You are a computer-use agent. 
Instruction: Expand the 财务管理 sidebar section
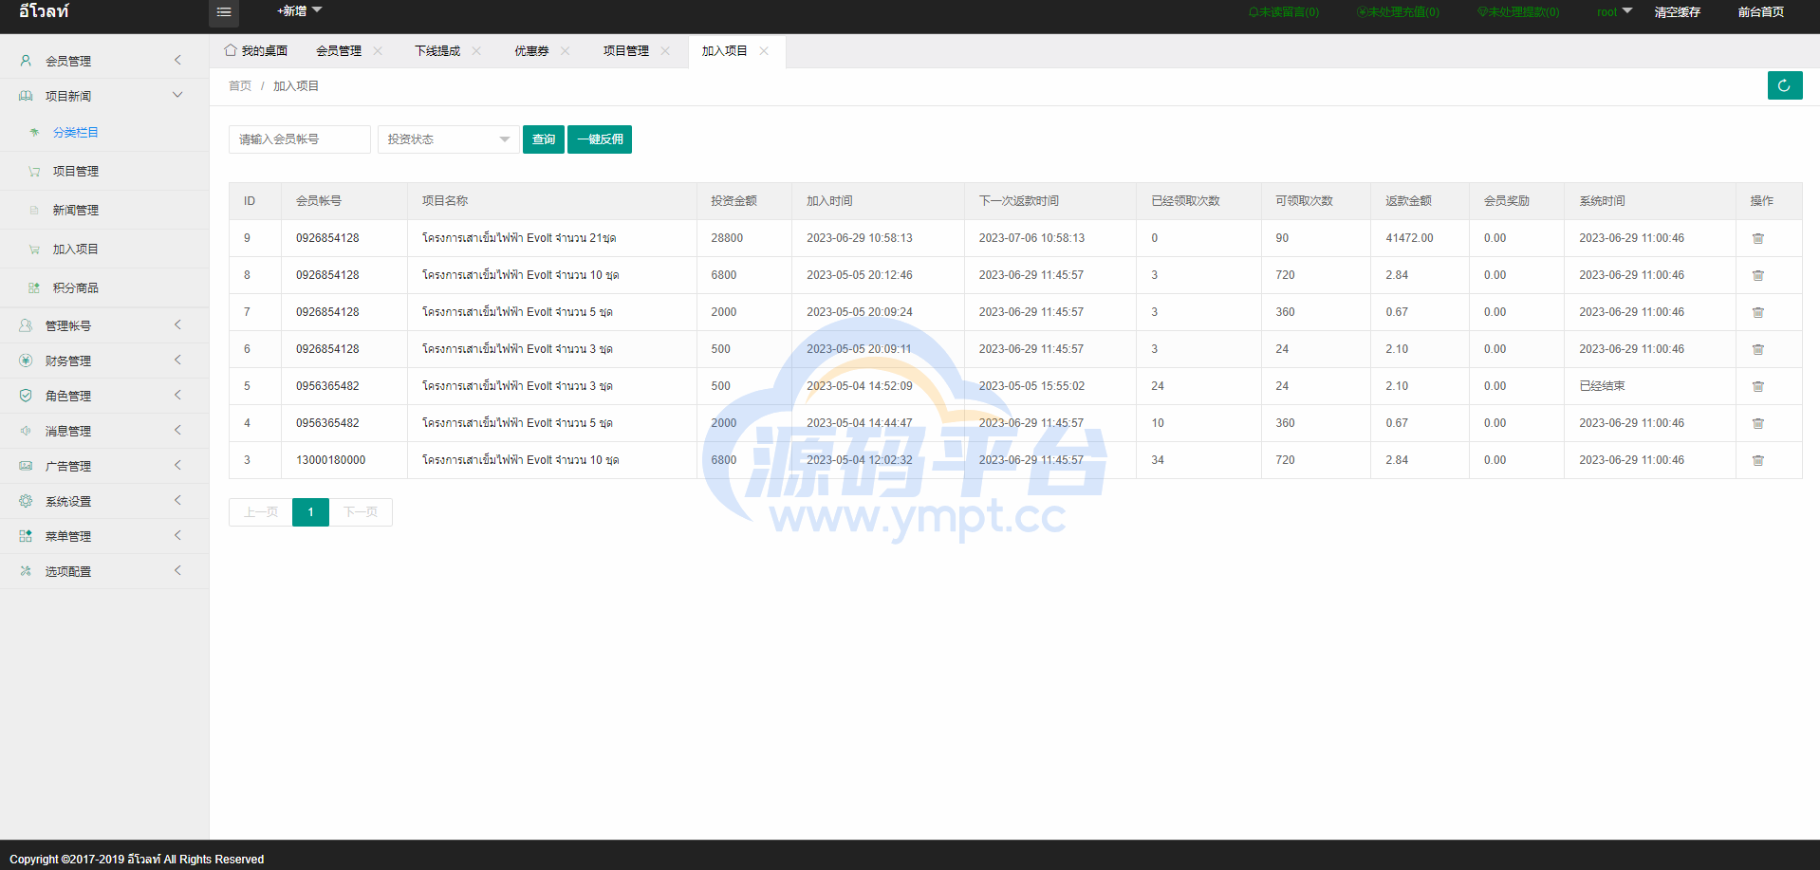[177, 361]
